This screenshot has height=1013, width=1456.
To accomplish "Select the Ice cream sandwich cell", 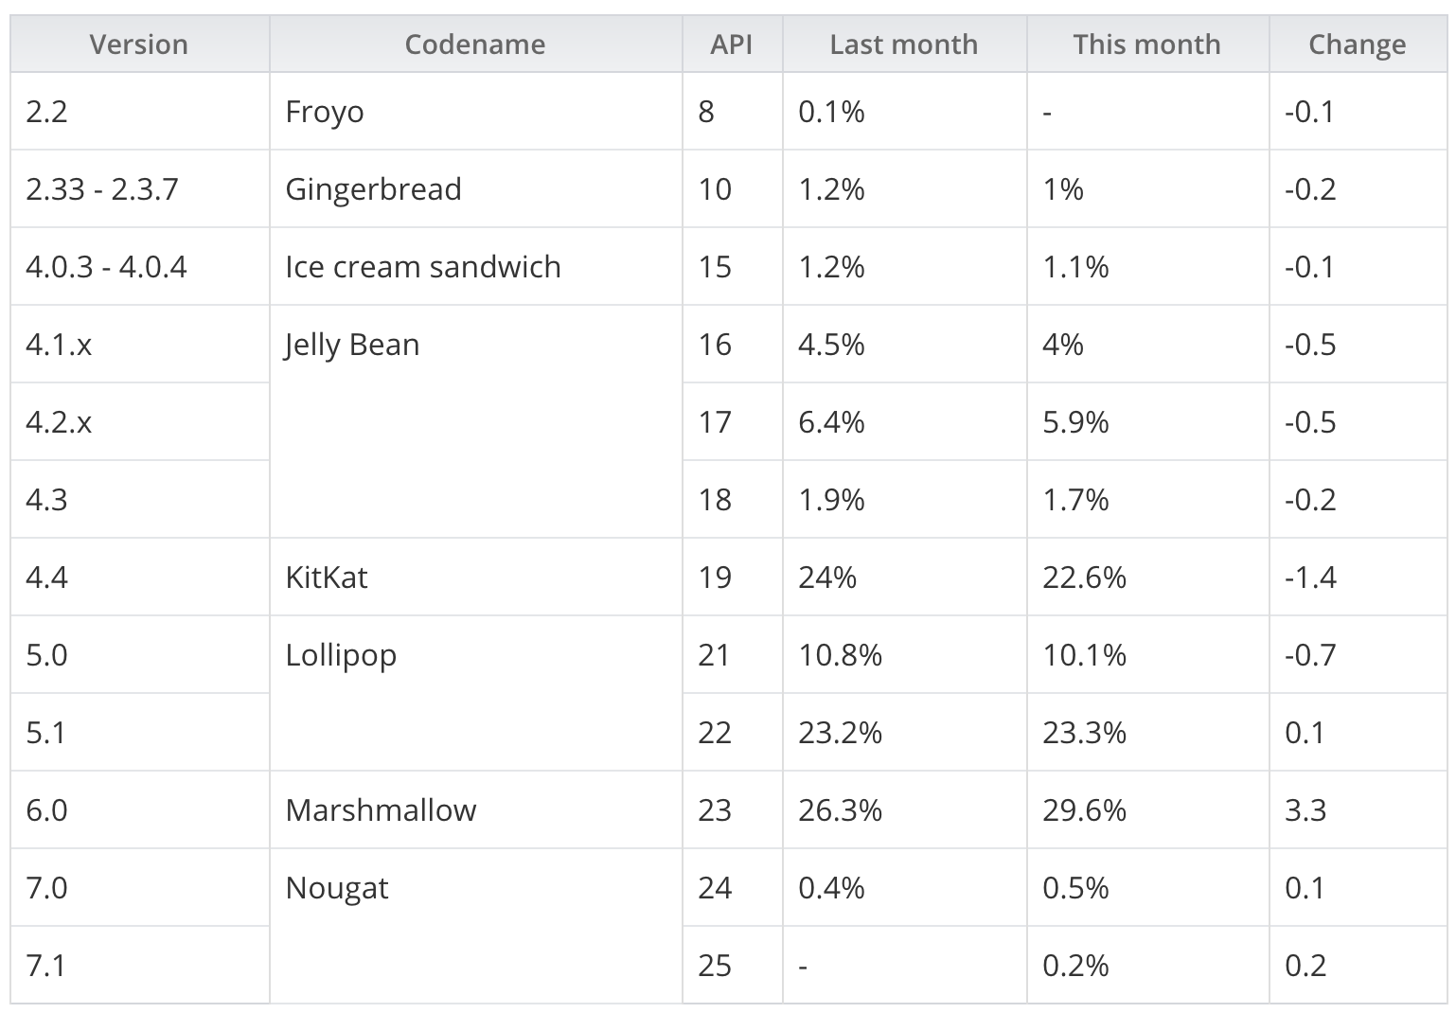I will point(423,267).
